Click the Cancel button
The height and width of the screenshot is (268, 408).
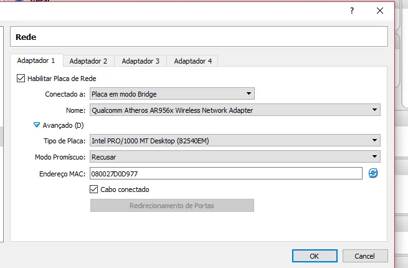[364, 256]
